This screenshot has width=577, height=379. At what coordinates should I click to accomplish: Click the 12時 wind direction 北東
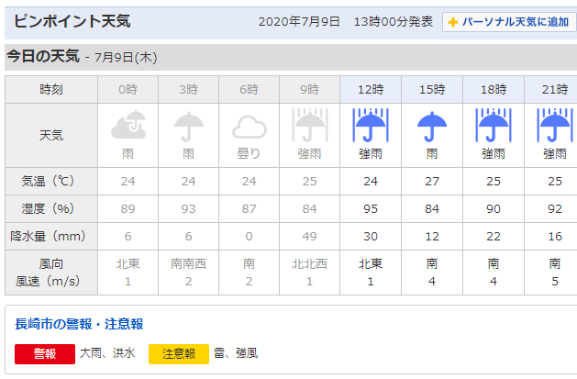pos(371,263)
